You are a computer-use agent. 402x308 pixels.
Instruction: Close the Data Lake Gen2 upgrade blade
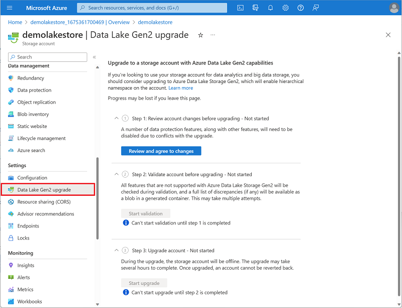(x=388, y=35)
